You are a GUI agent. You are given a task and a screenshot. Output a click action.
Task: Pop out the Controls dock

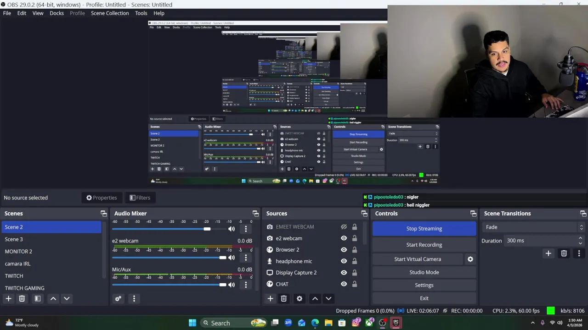click(473, 214)
